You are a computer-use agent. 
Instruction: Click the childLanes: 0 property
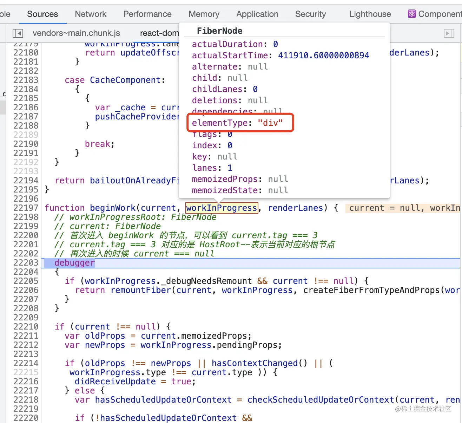click(x=225, y=89)
